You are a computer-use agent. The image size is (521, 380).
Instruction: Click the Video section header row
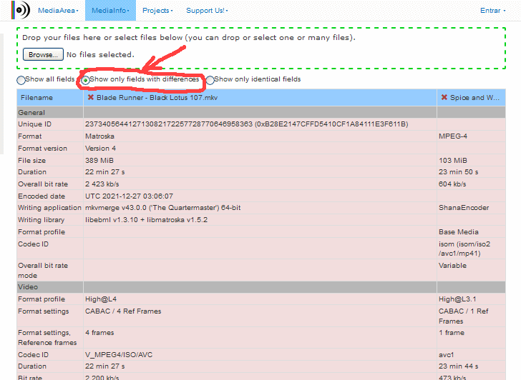point(261,287)
